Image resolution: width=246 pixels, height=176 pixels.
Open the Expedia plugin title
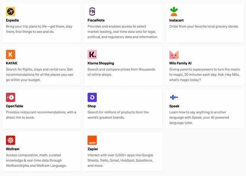tap(12, 20)
